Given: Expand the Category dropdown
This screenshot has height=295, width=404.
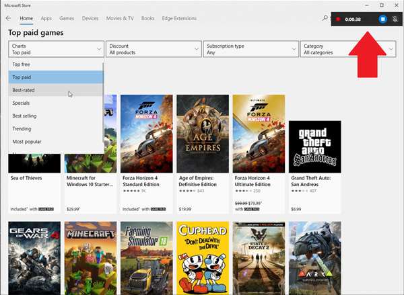Looking at the screenshot, I should click(x=348, y=49).
